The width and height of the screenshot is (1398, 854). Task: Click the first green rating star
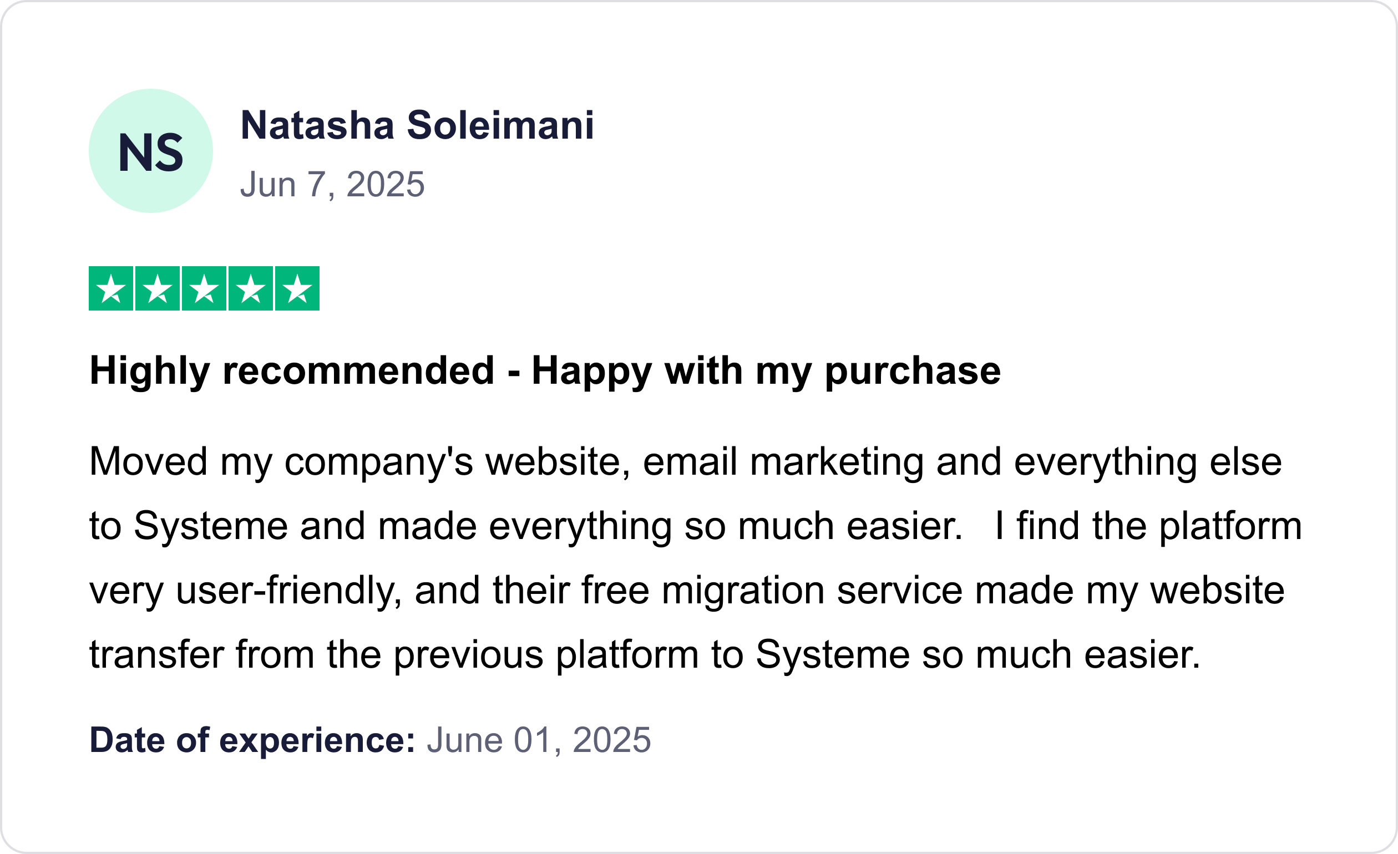(111, 288)
